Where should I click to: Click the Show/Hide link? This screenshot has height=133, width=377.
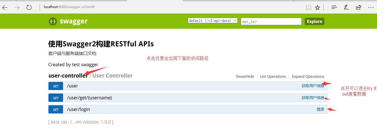[245, 76]
